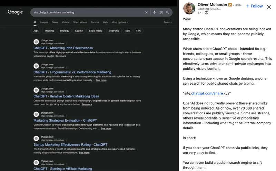
Task: Open Startup Marketing Effectiveness Rating result
Action: click(70, 144)
